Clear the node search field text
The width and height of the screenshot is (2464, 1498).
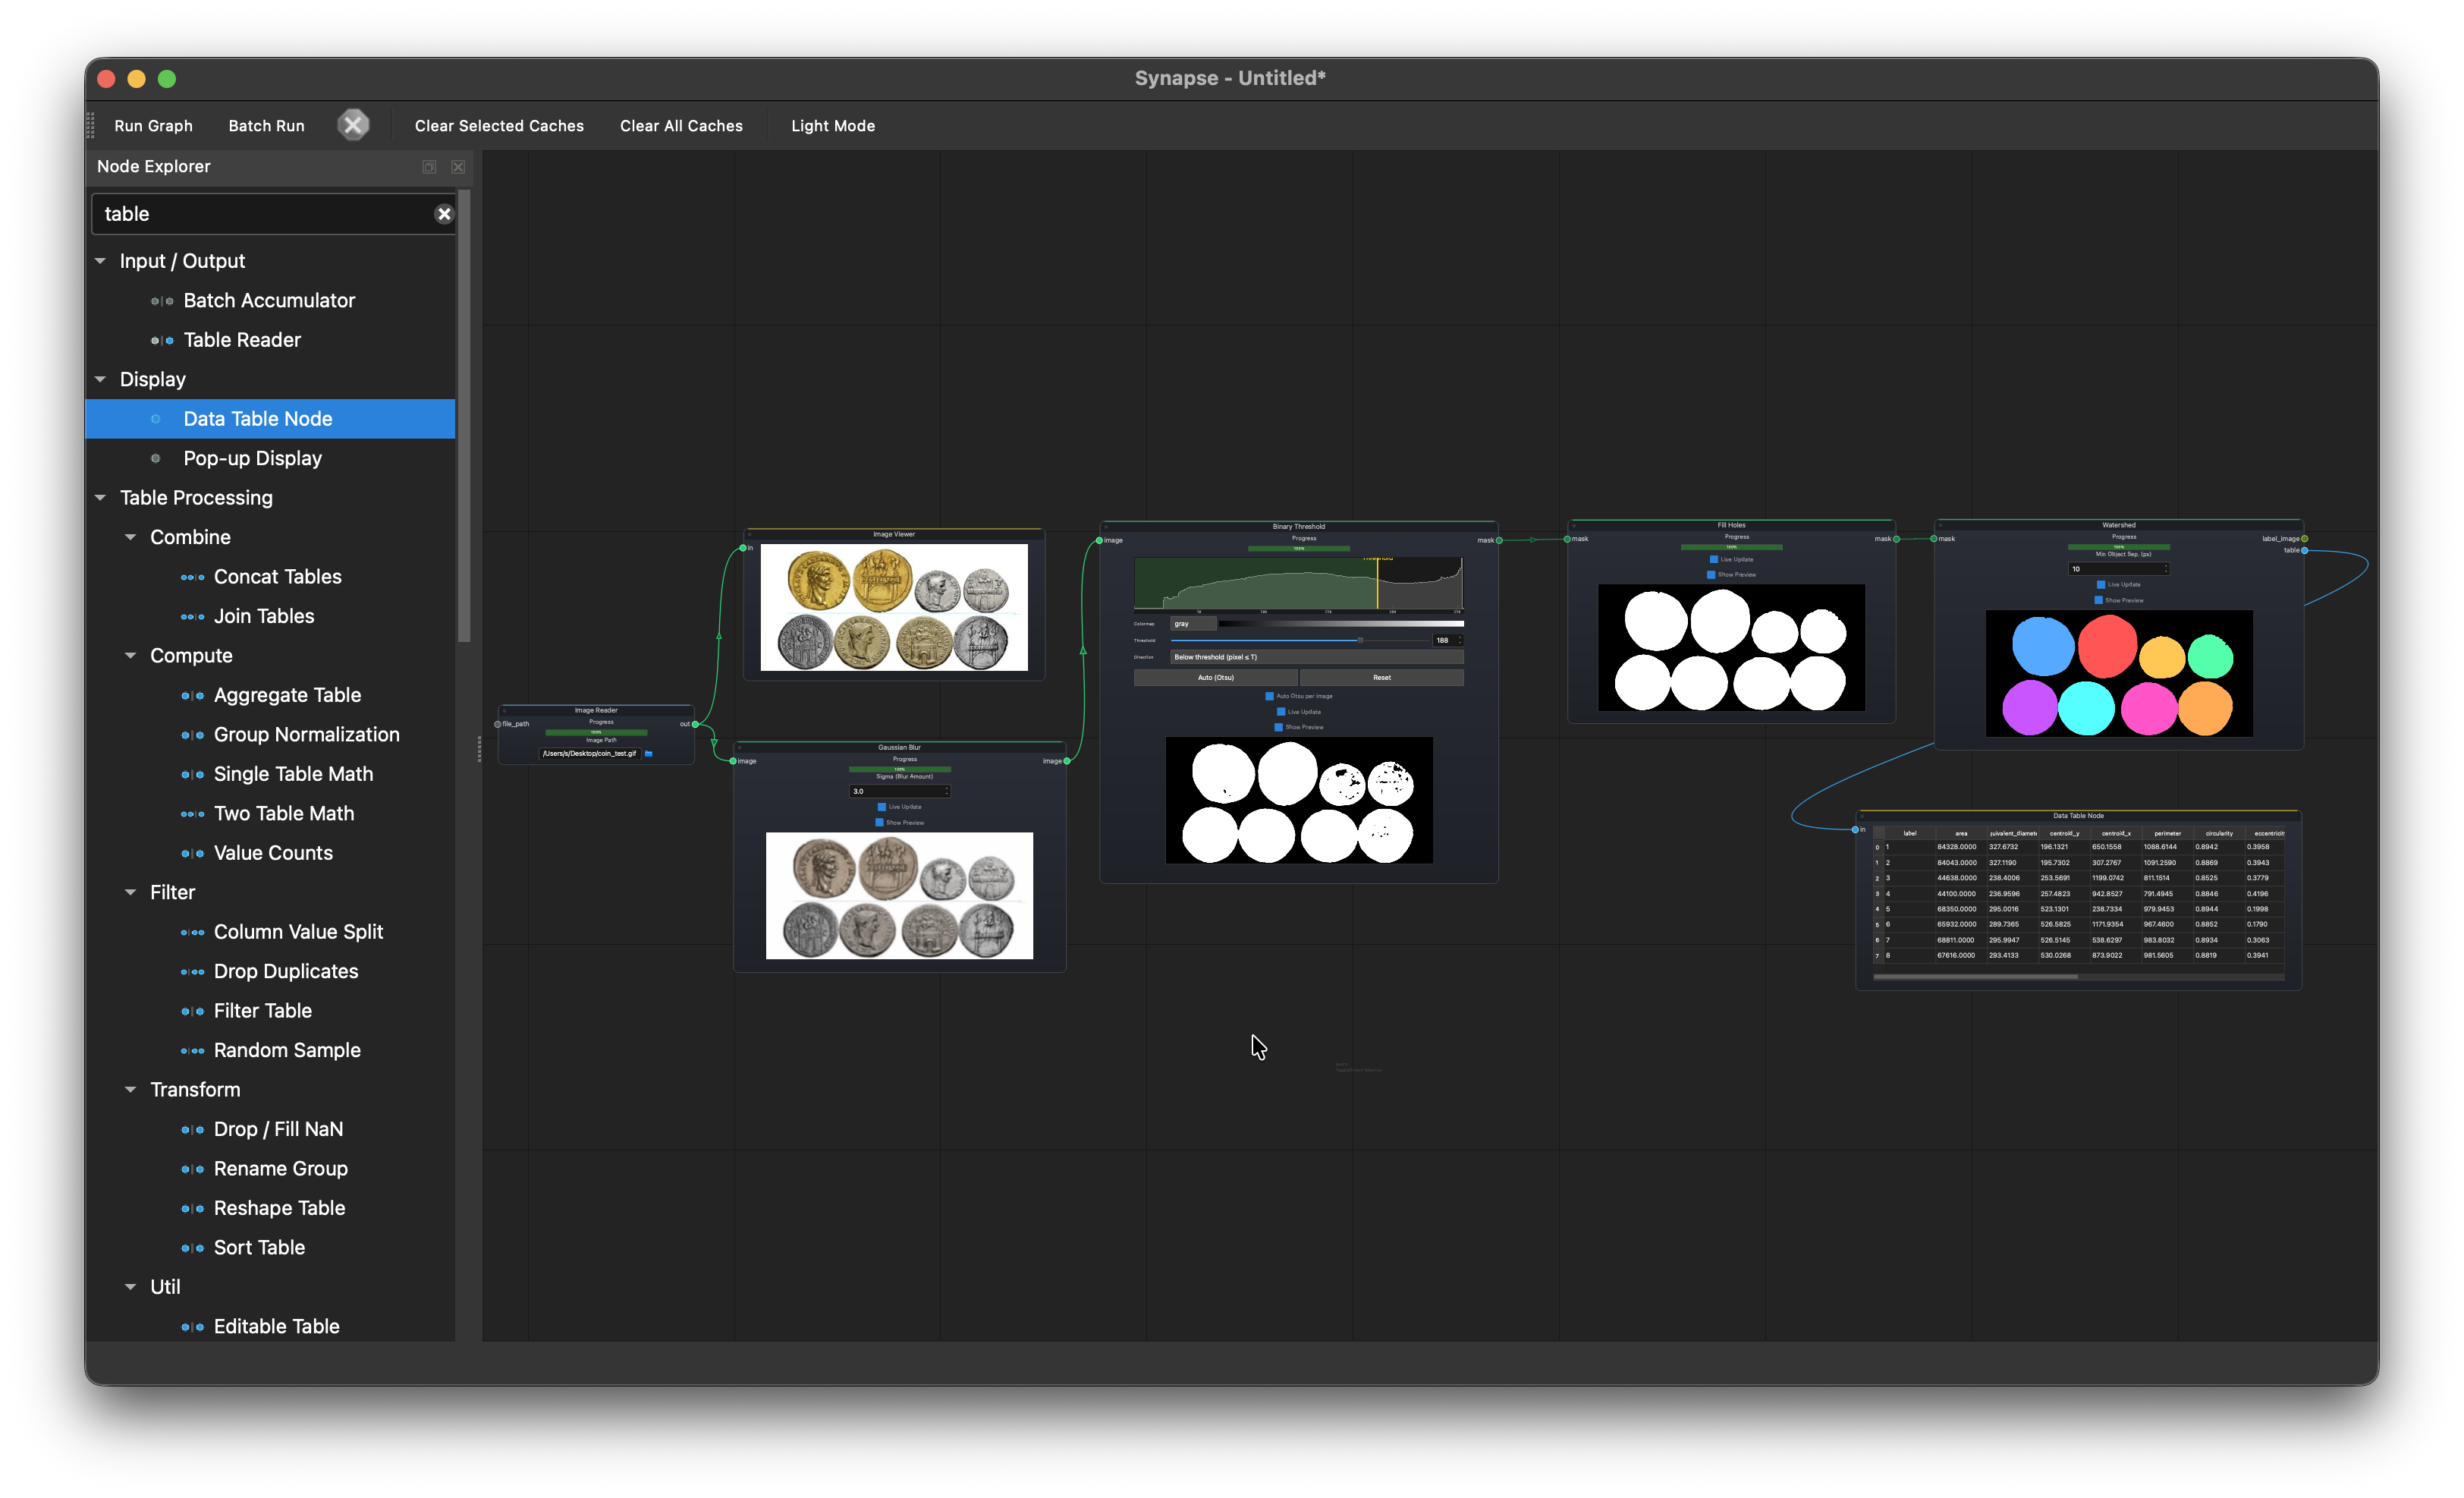coord(444,214)
